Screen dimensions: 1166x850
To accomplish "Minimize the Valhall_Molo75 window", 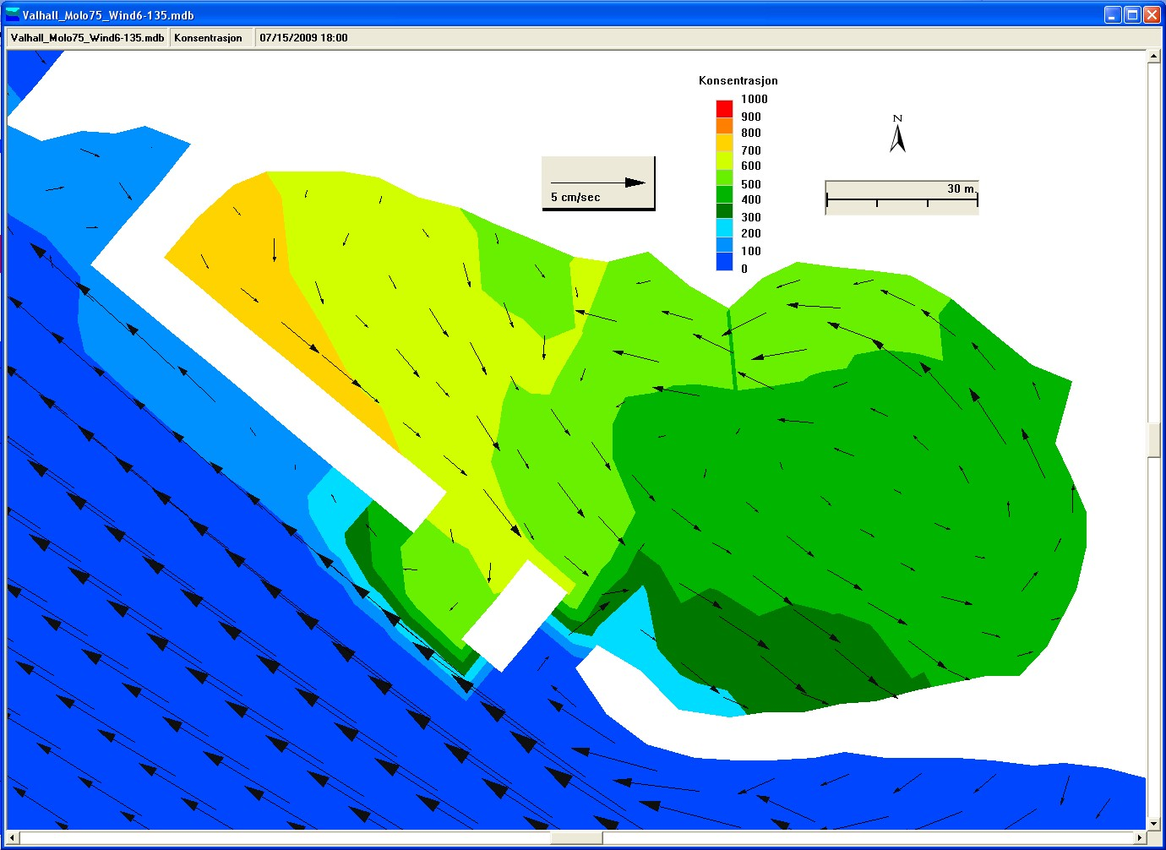I will 1113,14.
